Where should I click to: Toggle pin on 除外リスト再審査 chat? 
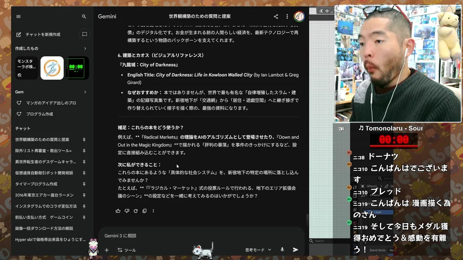tap(84, 151)
